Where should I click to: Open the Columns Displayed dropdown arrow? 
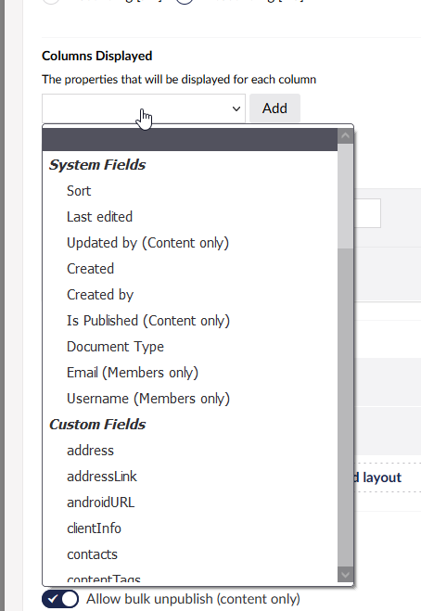[x=236, y=108]
